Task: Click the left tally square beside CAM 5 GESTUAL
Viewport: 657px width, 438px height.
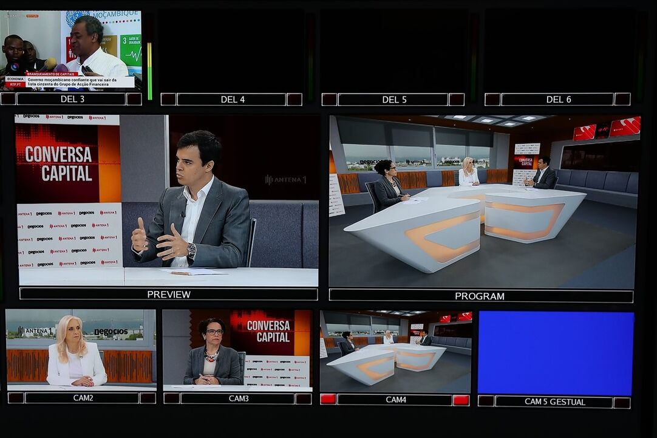Action: 486,402
